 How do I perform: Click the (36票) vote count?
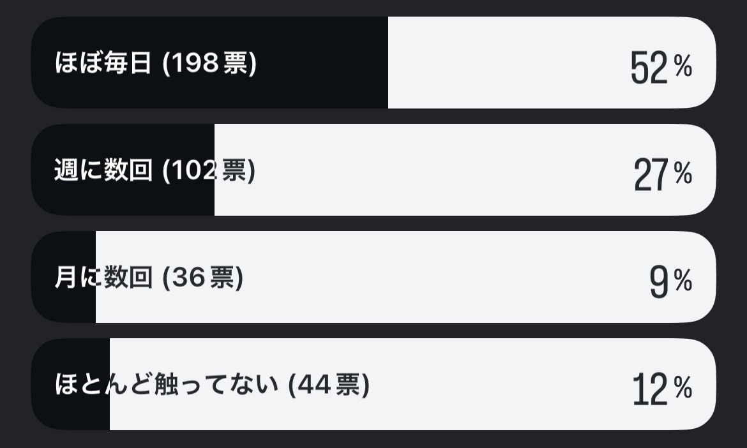point(203,278)
